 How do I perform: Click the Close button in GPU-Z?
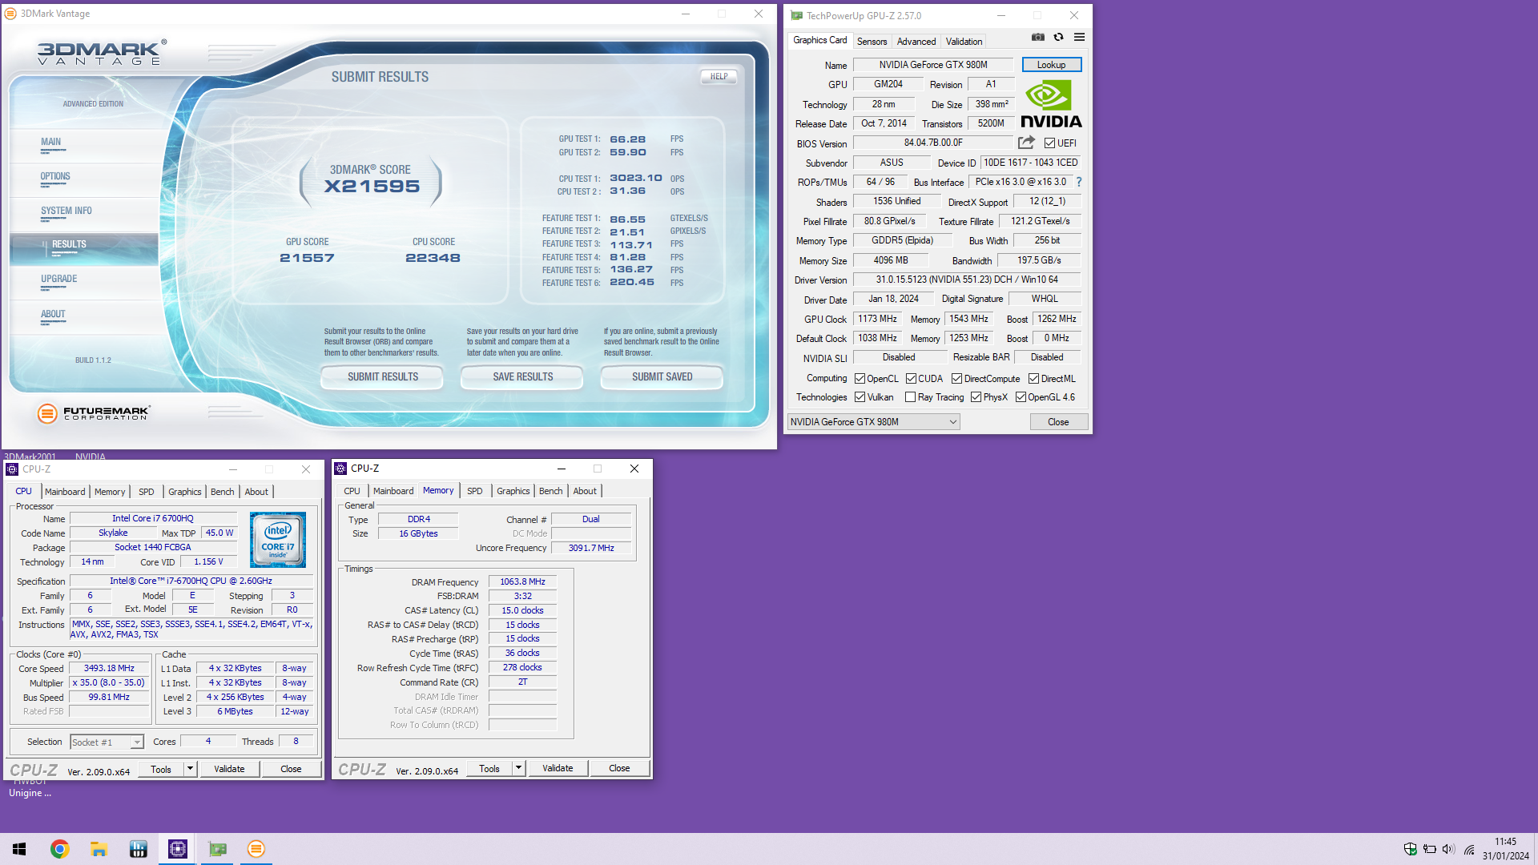(x=1058, y=422)
